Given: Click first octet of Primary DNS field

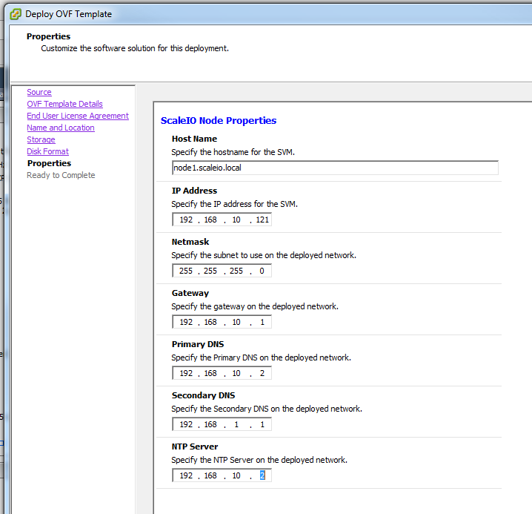Looking at the screenshot, I should (186, 373).
